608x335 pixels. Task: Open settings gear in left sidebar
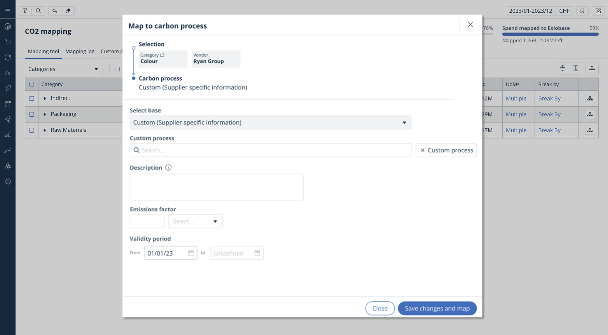(8, 181)
